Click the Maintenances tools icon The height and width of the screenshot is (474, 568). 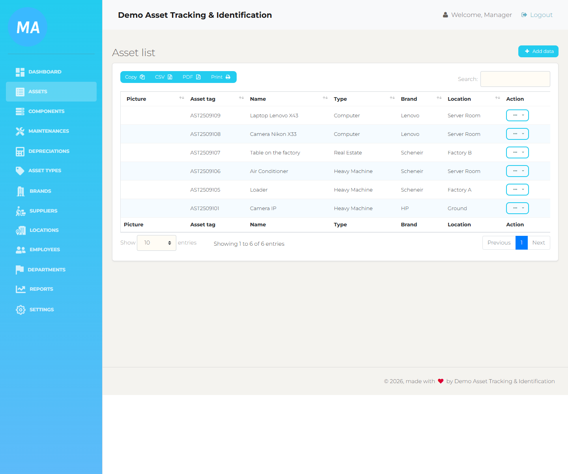coord(20,131)
